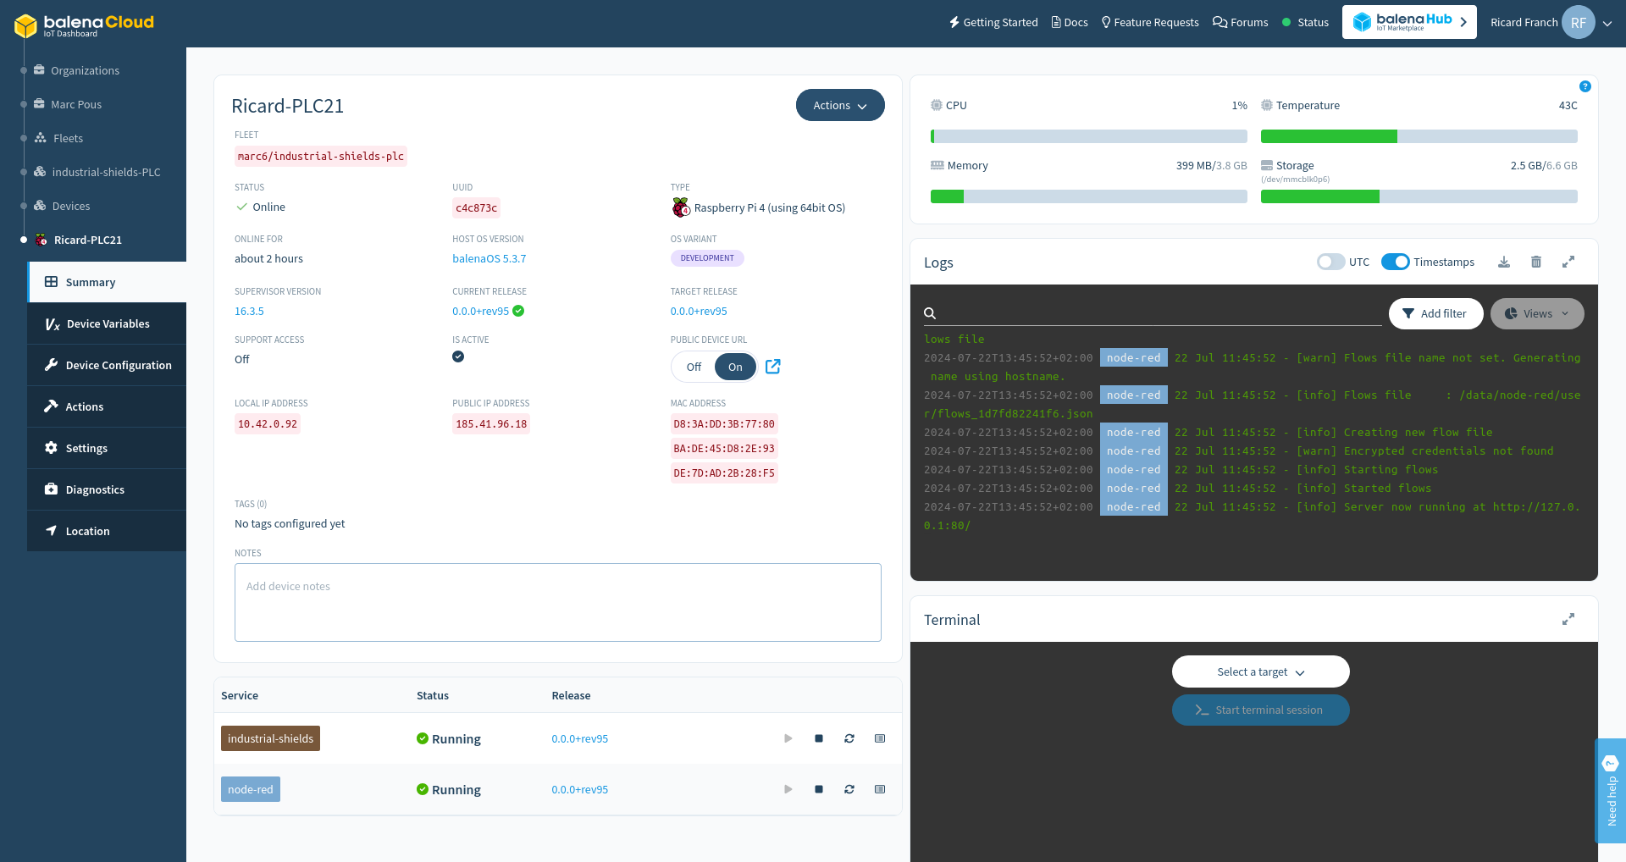Image resolution: width=1626 pixels, height=862 pixels.
Task: Click the RF user avatar
Action: point(1579,23)
